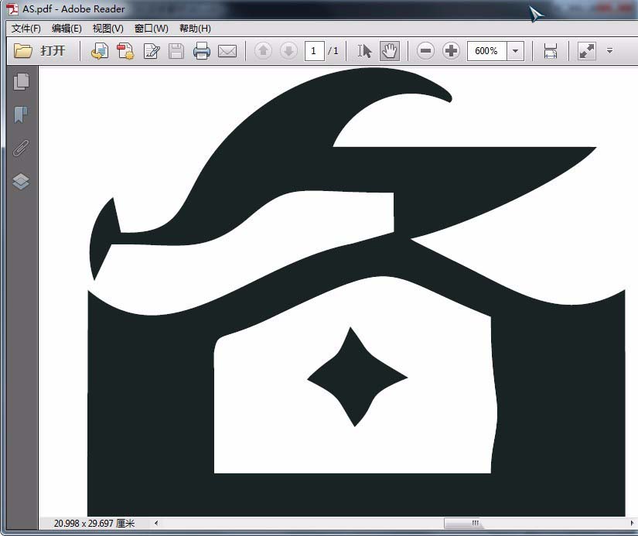Image resolution: width=638 pixels, height=536 pixels.
Task: Click the page size text 20.998 x 29.697 厘米
Action: click(94, 523)
